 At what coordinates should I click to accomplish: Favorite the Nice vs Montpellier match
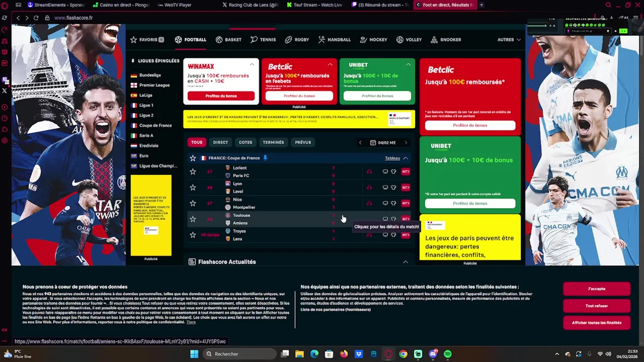pos(193,203)
